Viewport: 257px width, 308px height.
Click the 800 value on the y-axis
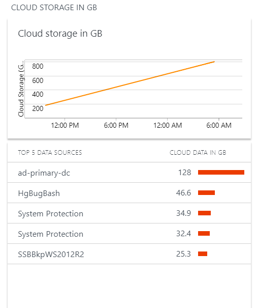tap(38, 66)
